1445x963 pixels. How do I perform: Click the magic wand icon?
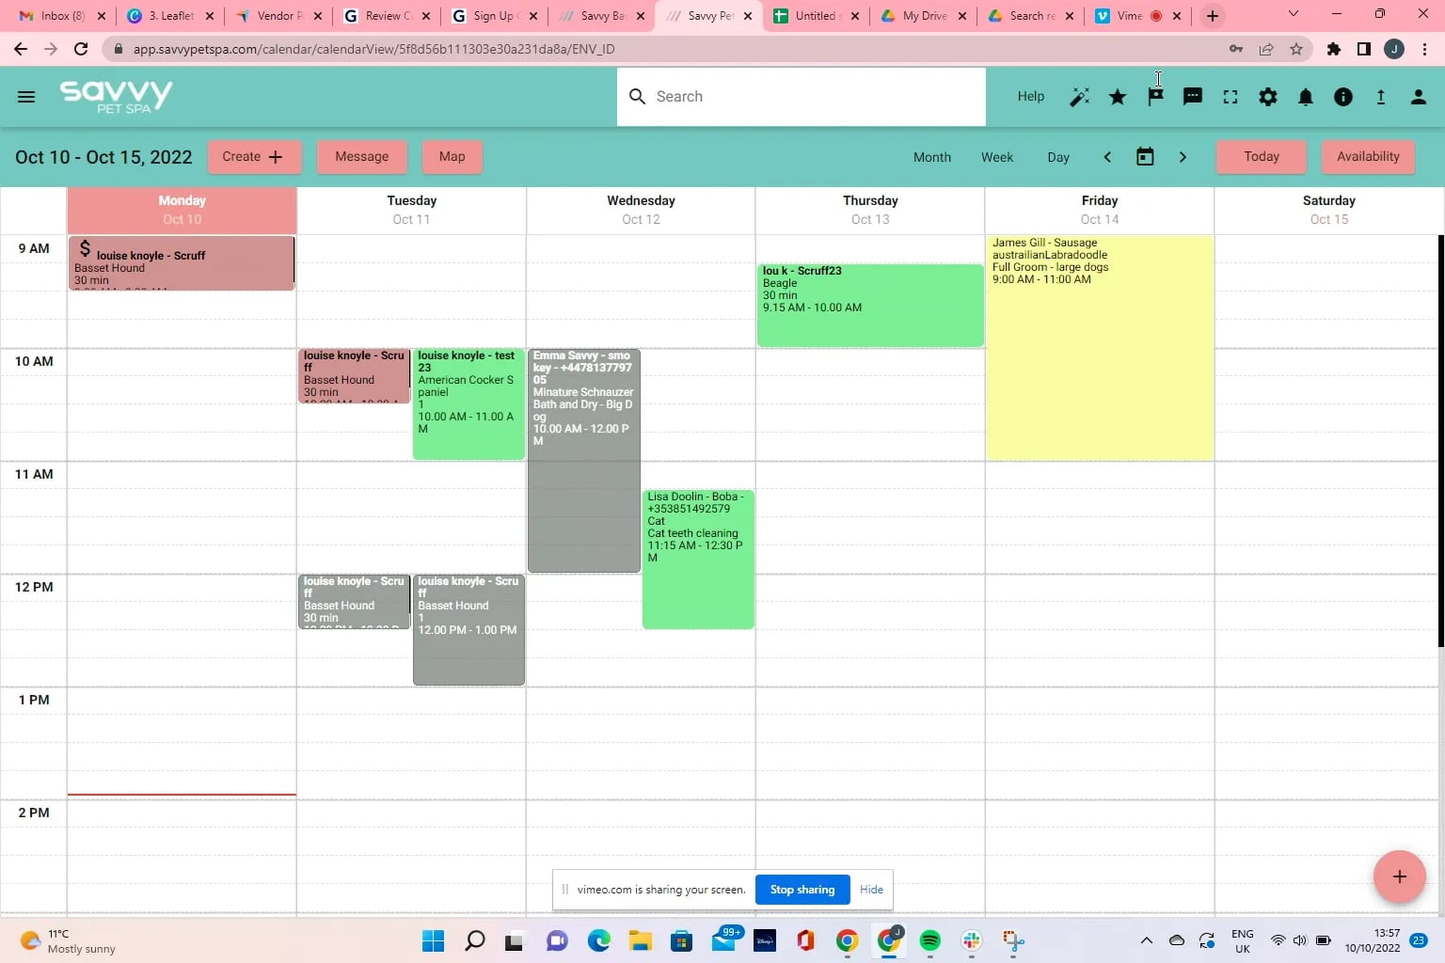point(1080,97)
